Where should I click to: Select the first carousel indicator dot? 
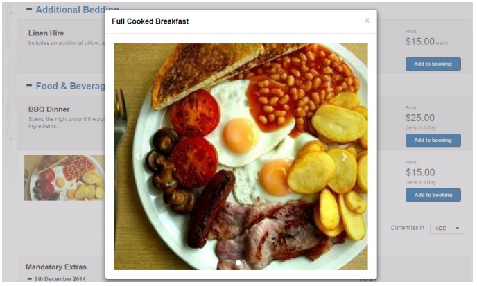[x=238, y=262]
